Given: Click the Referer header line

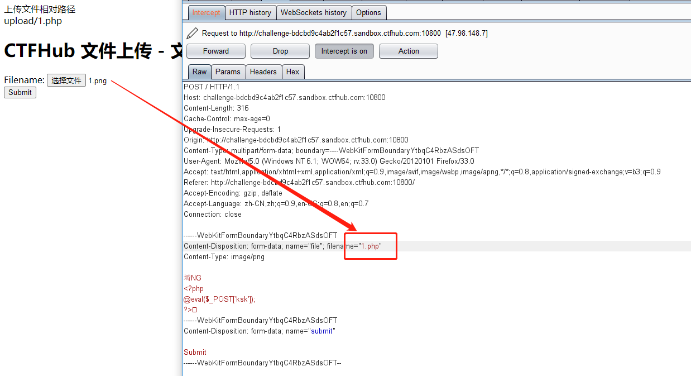Looking at the screenshot, I should pos(299,182).
